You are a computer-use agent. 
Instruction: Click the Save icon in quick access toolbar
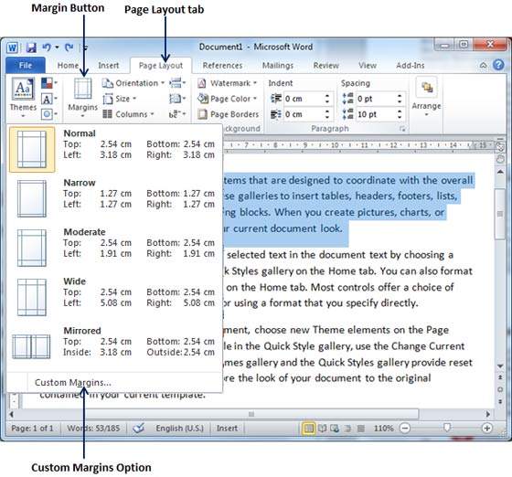tap(31, 48)
